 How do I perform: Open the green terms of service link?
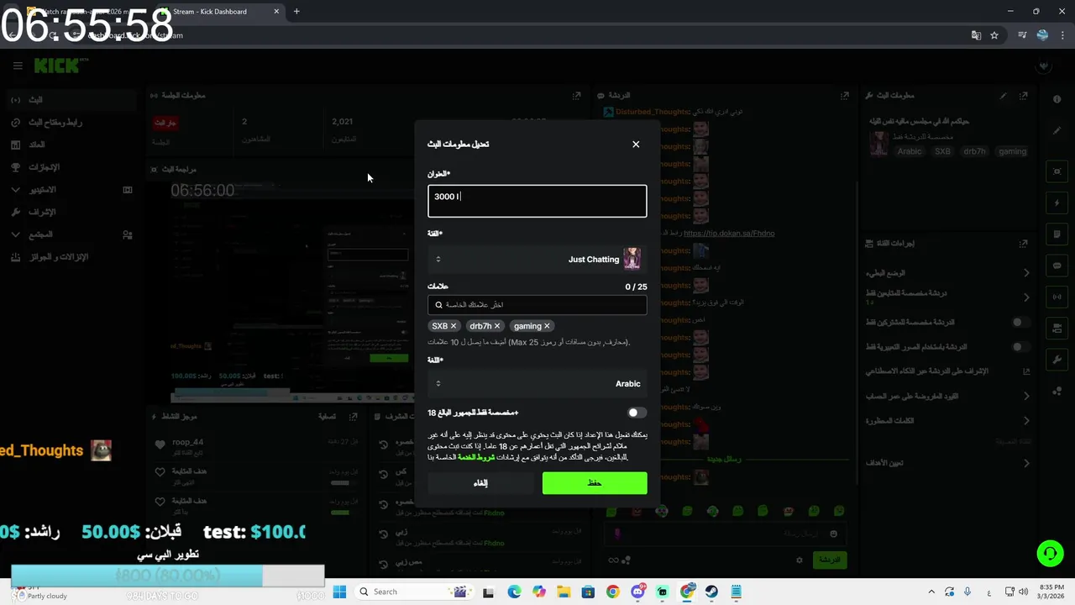[476, 457]
